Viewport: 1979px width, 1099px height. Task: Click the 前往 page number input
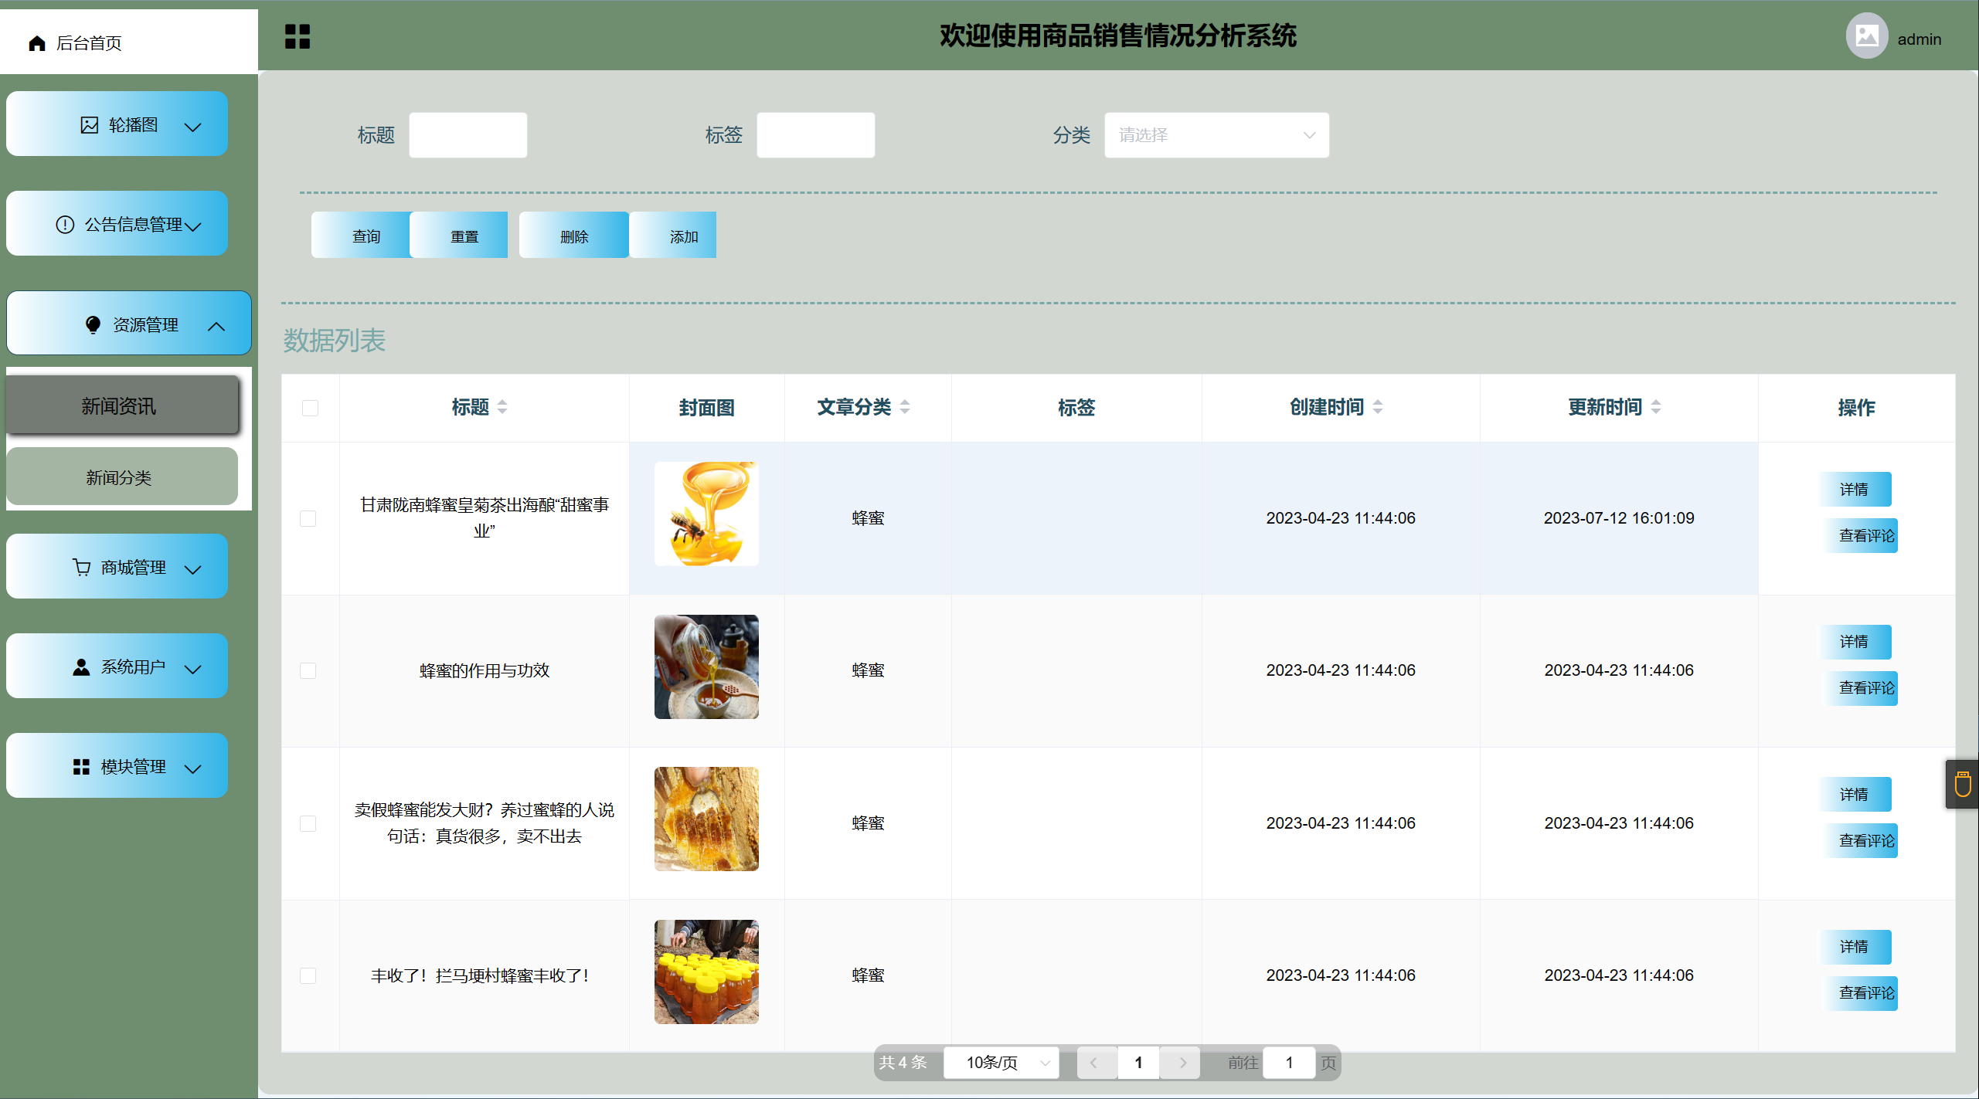1289,1063
